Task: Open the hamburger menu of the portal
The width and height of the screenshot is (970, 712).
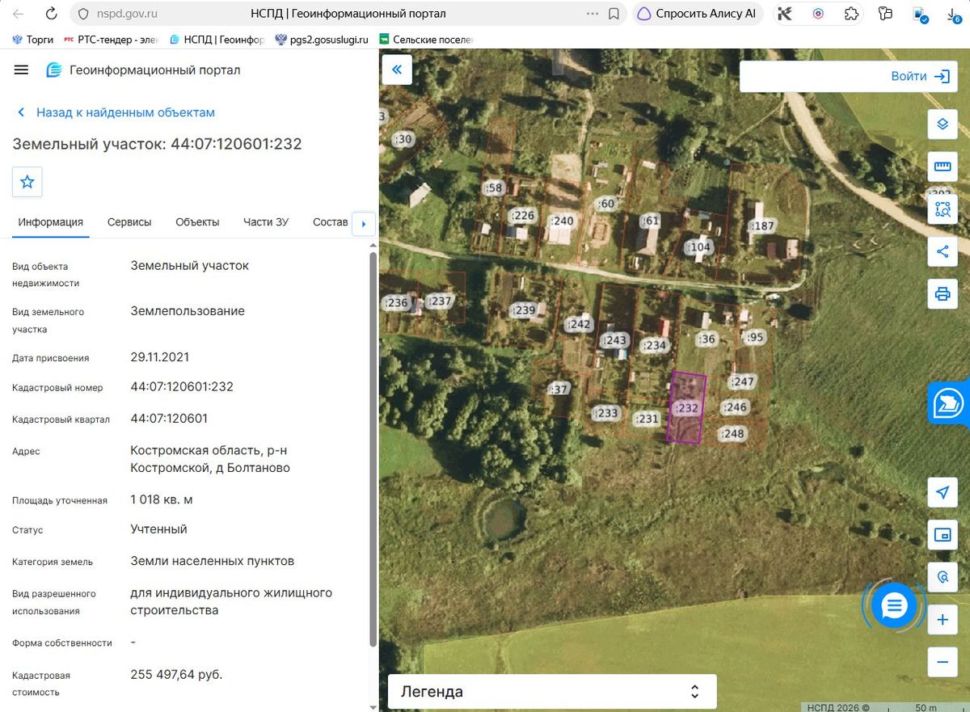Action: pos(21,70)
